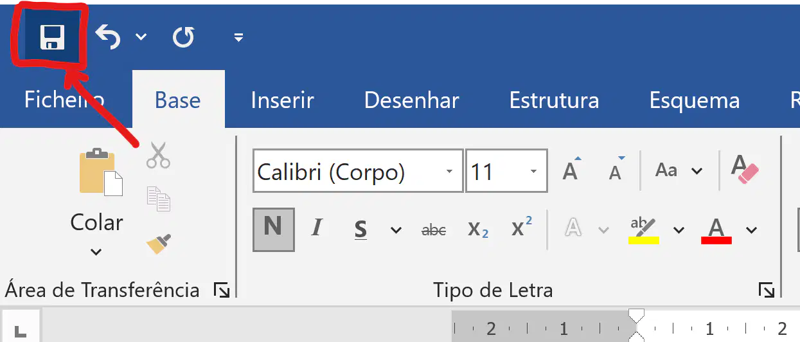Open the Inserir ribbon tab
The height and width of the screenshot is (342, 800).
click(x=282, y=100)
